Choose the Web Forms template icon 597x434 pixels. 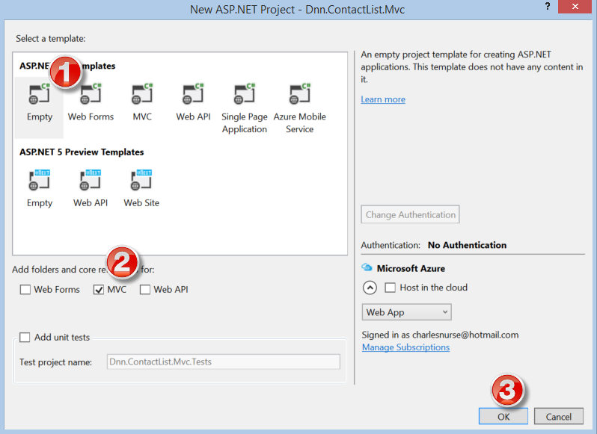click(x=91, y=94)
